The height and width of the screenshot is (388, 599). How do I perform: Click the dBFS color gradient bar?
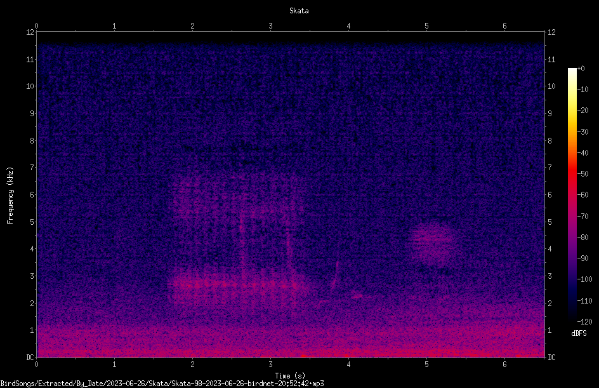572,195
